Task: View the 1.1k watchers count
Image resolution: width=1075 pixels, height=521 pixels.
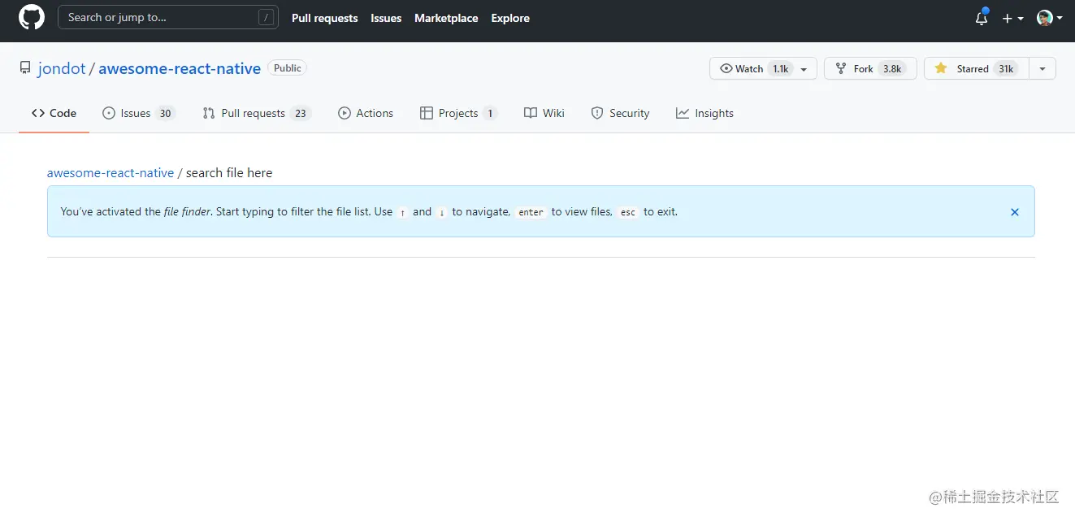Action: [781, 69]
